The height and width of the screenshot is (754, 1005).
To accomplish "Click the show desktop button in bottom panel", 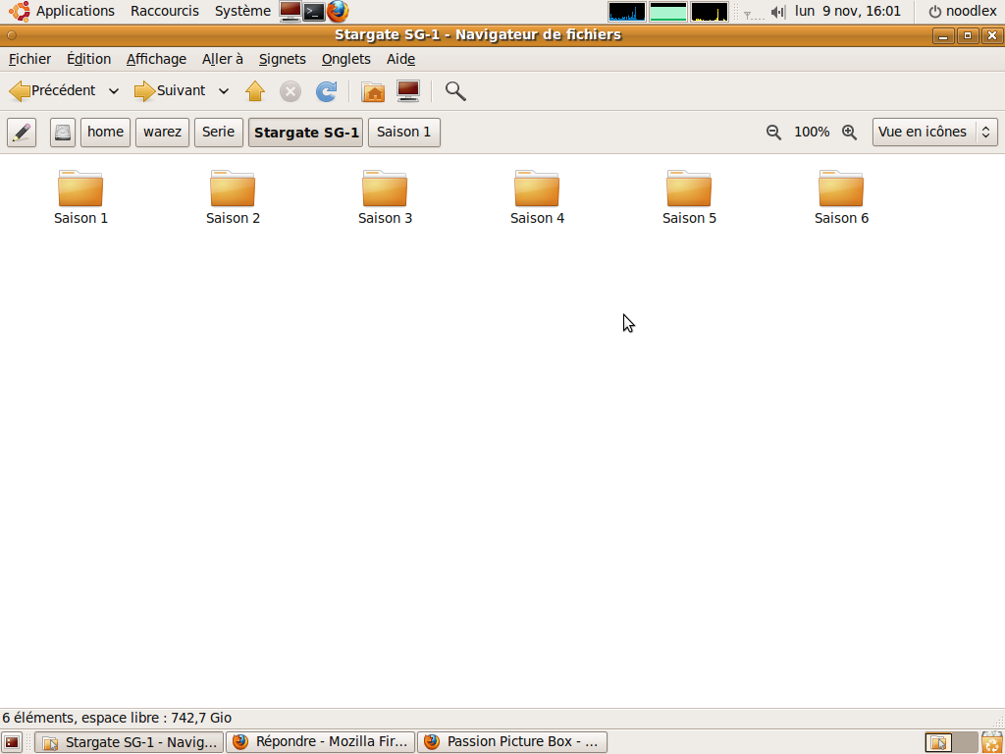I will (12, 742).
